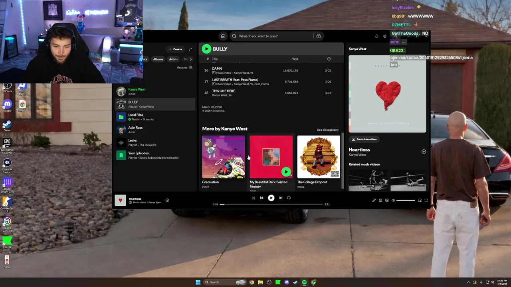Click 'Switch to video' button

364,140
